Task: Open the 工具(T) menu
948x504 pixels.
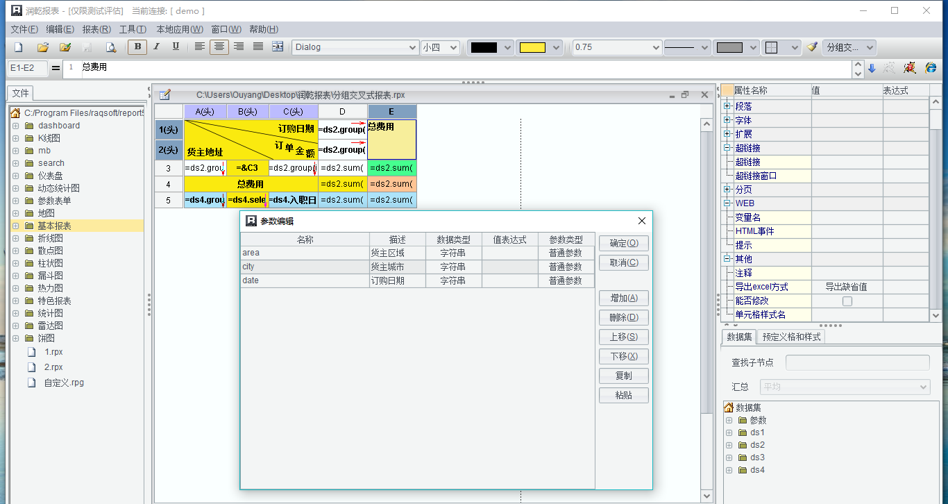Action: click(133, 29)
